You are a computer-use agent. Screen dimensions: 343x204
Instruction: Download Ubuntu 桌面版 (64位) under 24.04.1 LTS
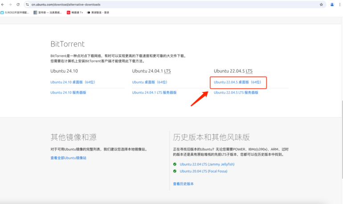pyautogui.click(x=150, y=82)
